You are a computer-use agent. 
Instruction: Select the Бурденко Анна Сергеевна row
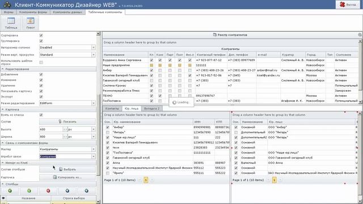(x=231, y=60)
